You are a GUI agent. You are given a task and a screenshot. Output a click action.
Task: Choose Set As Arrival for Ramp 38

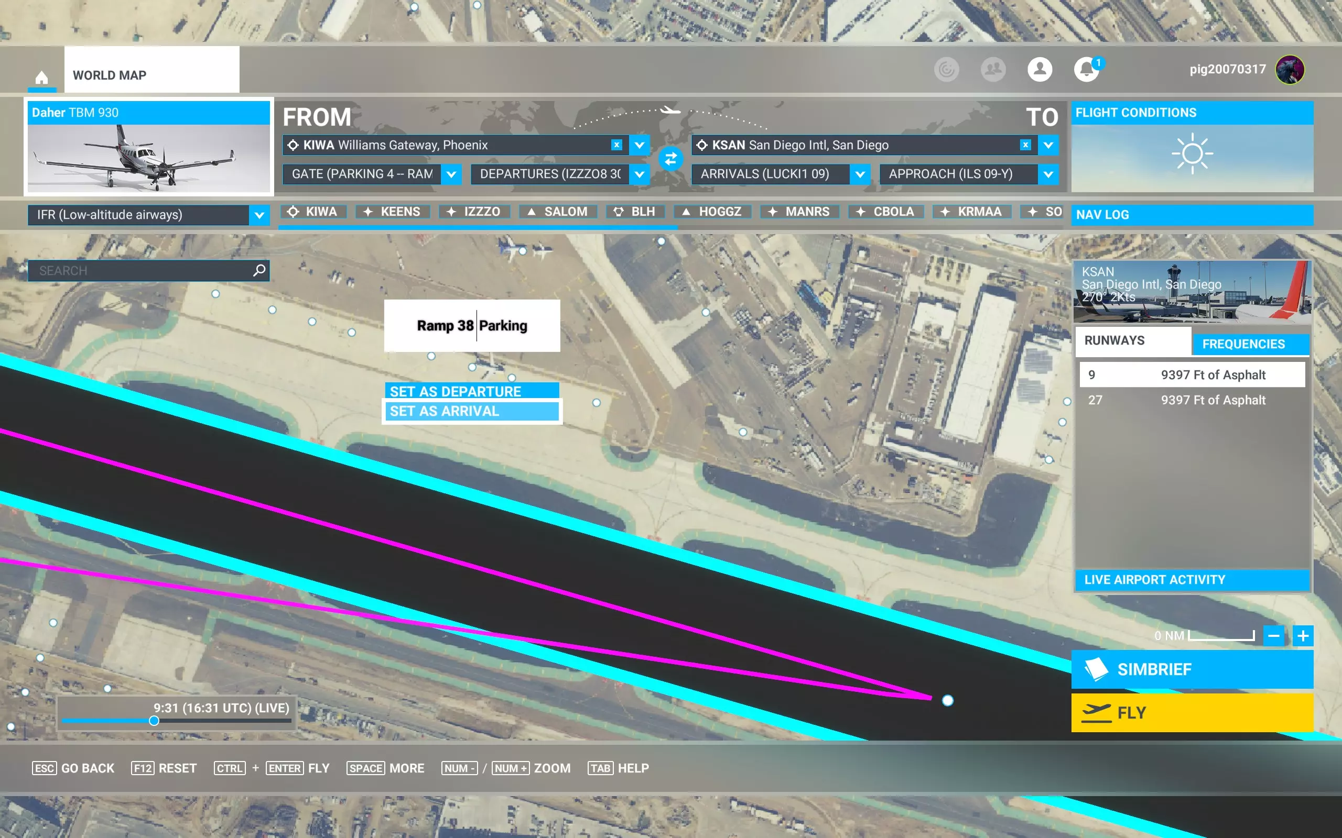point(472,411)
